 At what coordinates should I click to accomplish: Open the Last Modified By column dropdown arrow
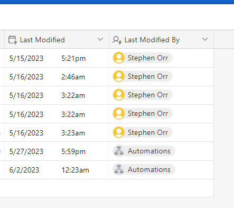click(205, 39)
